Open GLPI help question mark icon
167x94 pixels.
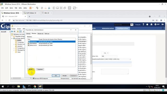point(143,24)
